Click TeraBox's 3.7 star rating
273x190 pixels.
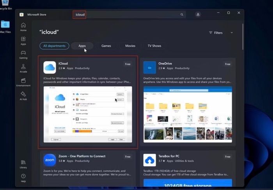point(161,161)
